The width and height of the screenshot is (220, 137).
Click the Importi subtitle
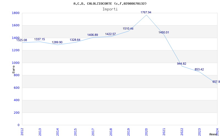click(110, 9)
